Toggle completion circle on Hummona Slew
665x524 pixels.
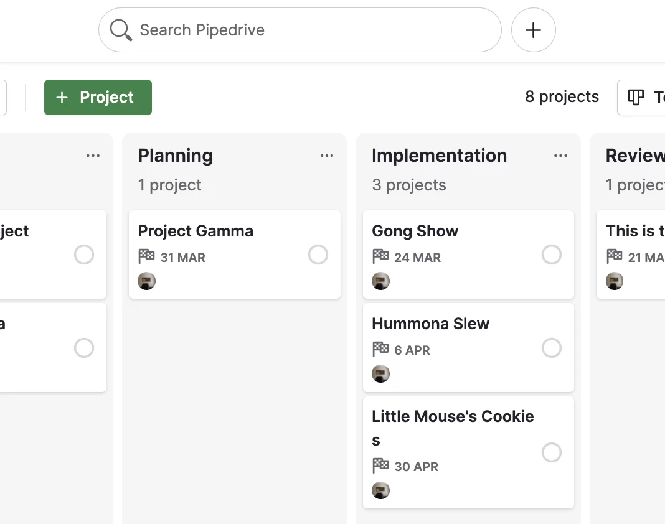[552, 348]
